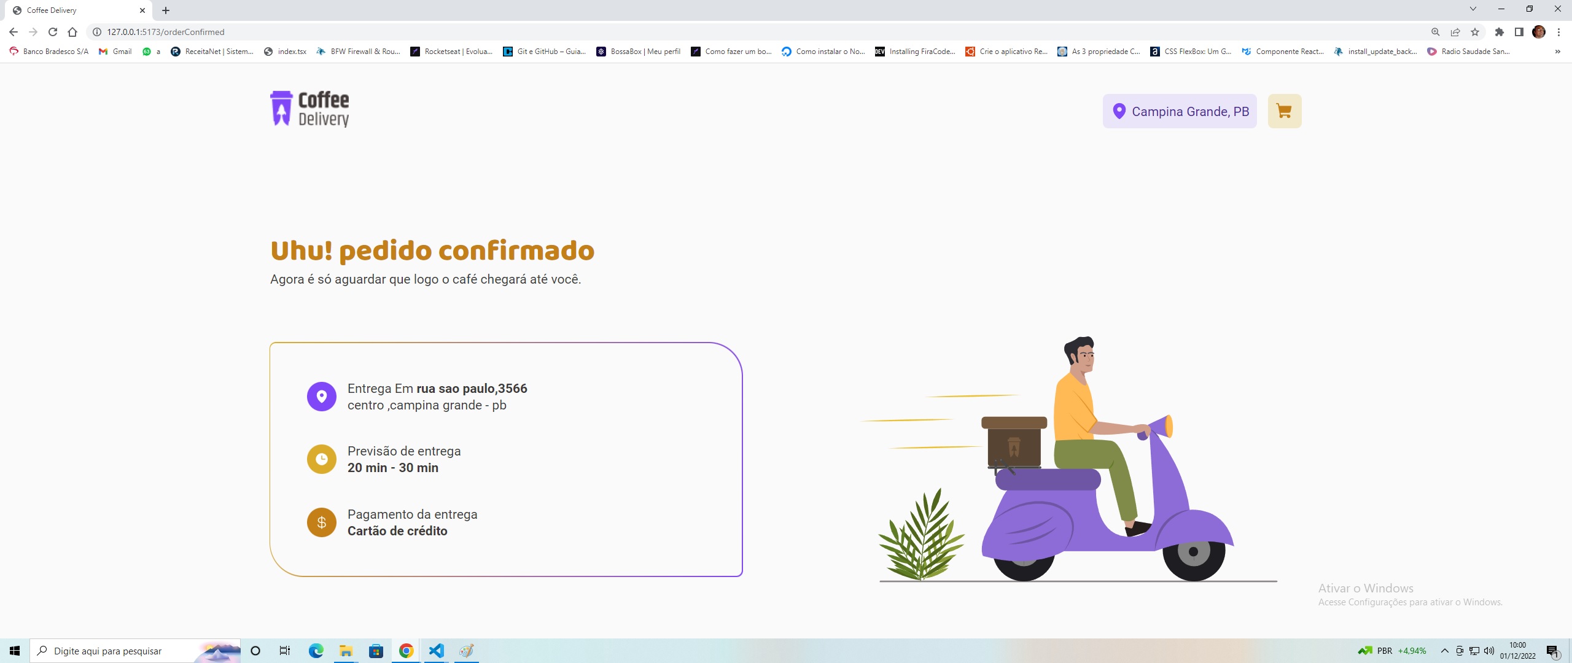Click the dollar sign payment icon
The image size is (1572, 663).
[x=321, y=522]
